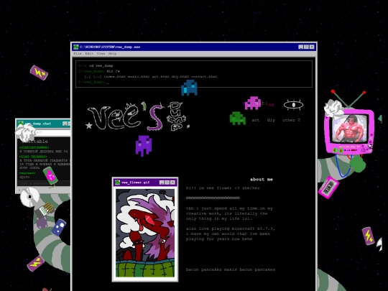Viewport: 388px width, 291px height.
Task: Click the 'Chattable' heading in chat window
Action: (35, 142)
